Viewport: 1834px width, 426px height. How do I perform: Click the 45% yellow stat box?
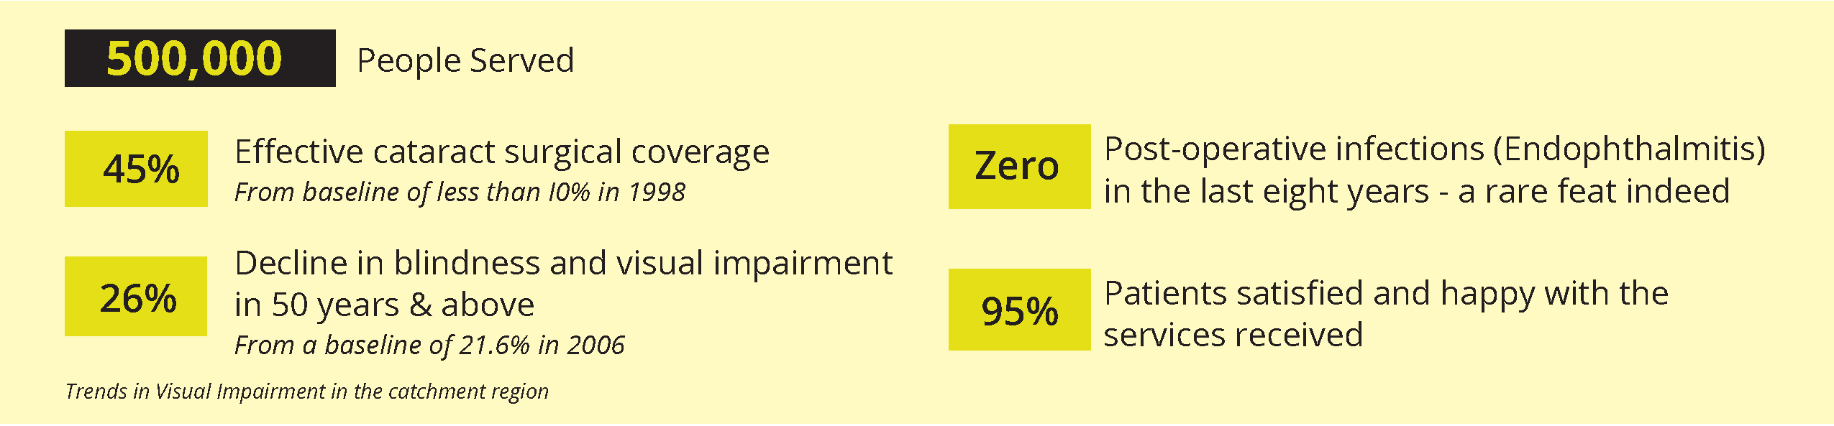click(x=136, y=169)
